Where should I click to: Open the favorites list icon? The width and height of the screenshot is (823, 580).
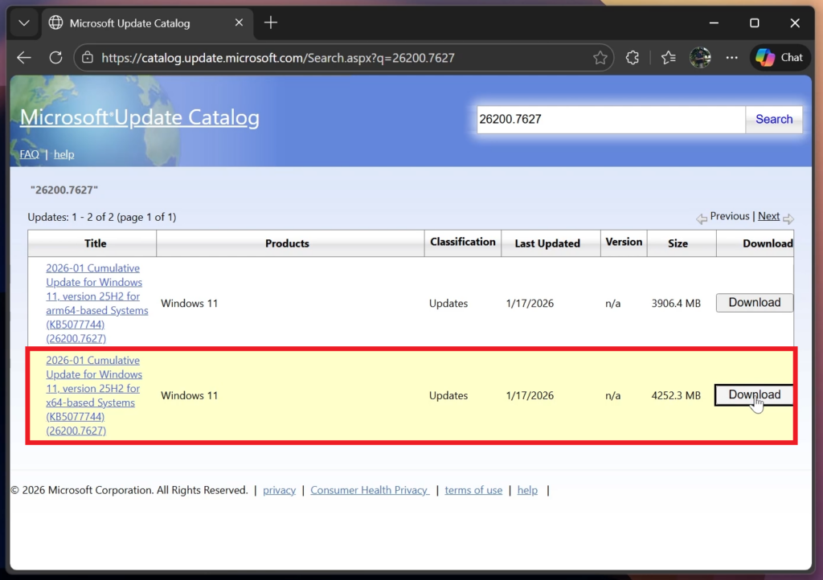[668, 58]
